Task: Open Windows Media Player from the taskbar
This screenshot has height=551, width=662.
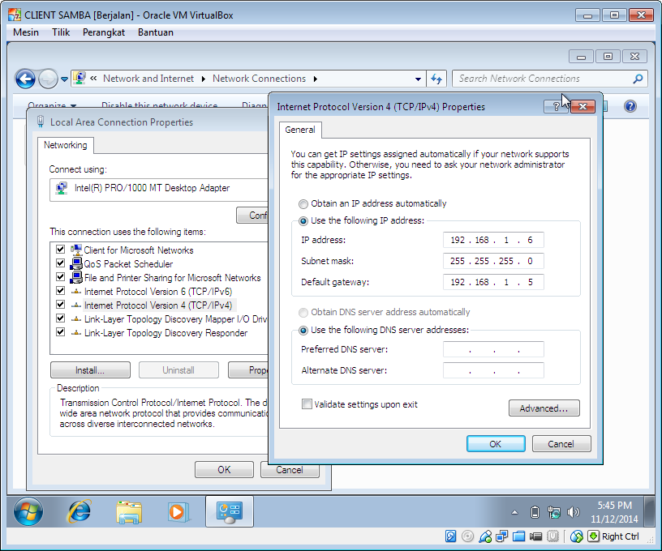Action: coord(178,512)
